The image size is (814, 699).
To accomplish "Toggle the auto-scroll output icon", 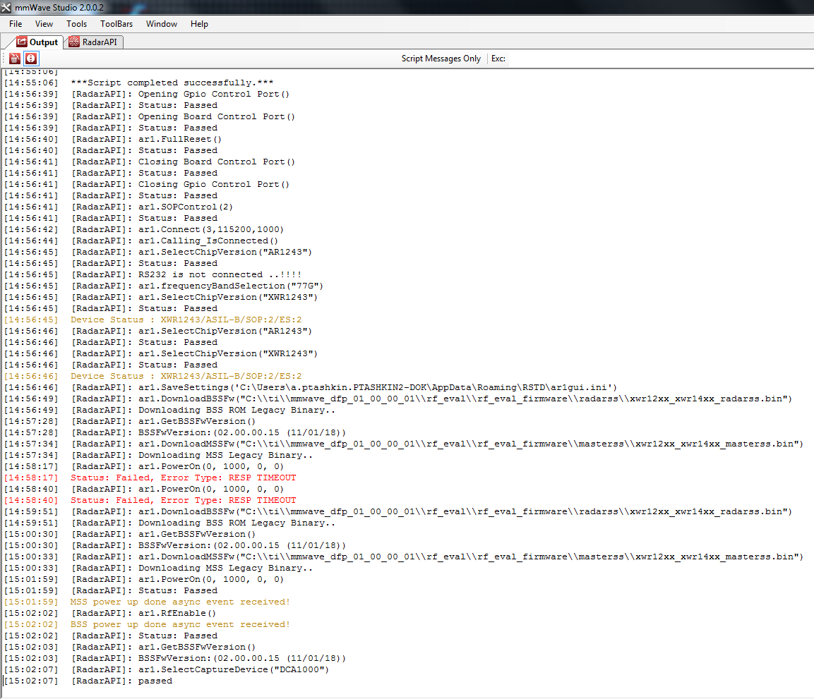I will tap(31, 59).
